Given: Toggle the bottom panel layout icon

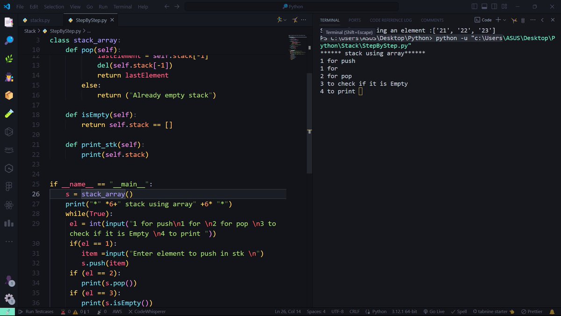Looking at the screenshot, I should tap(484, 7).
